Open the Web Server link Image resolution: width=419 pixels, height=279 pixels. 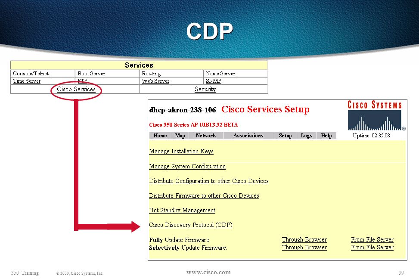(x=155, y=81)
